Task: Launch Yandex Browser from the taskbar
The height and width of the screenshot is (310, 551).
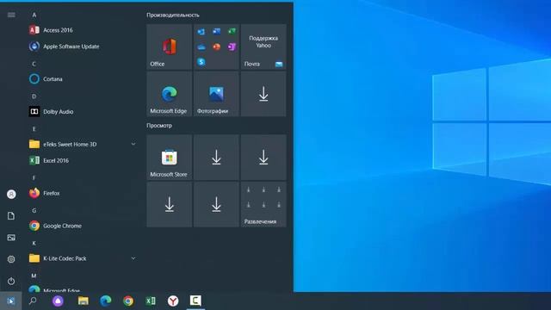Action: 173,301
